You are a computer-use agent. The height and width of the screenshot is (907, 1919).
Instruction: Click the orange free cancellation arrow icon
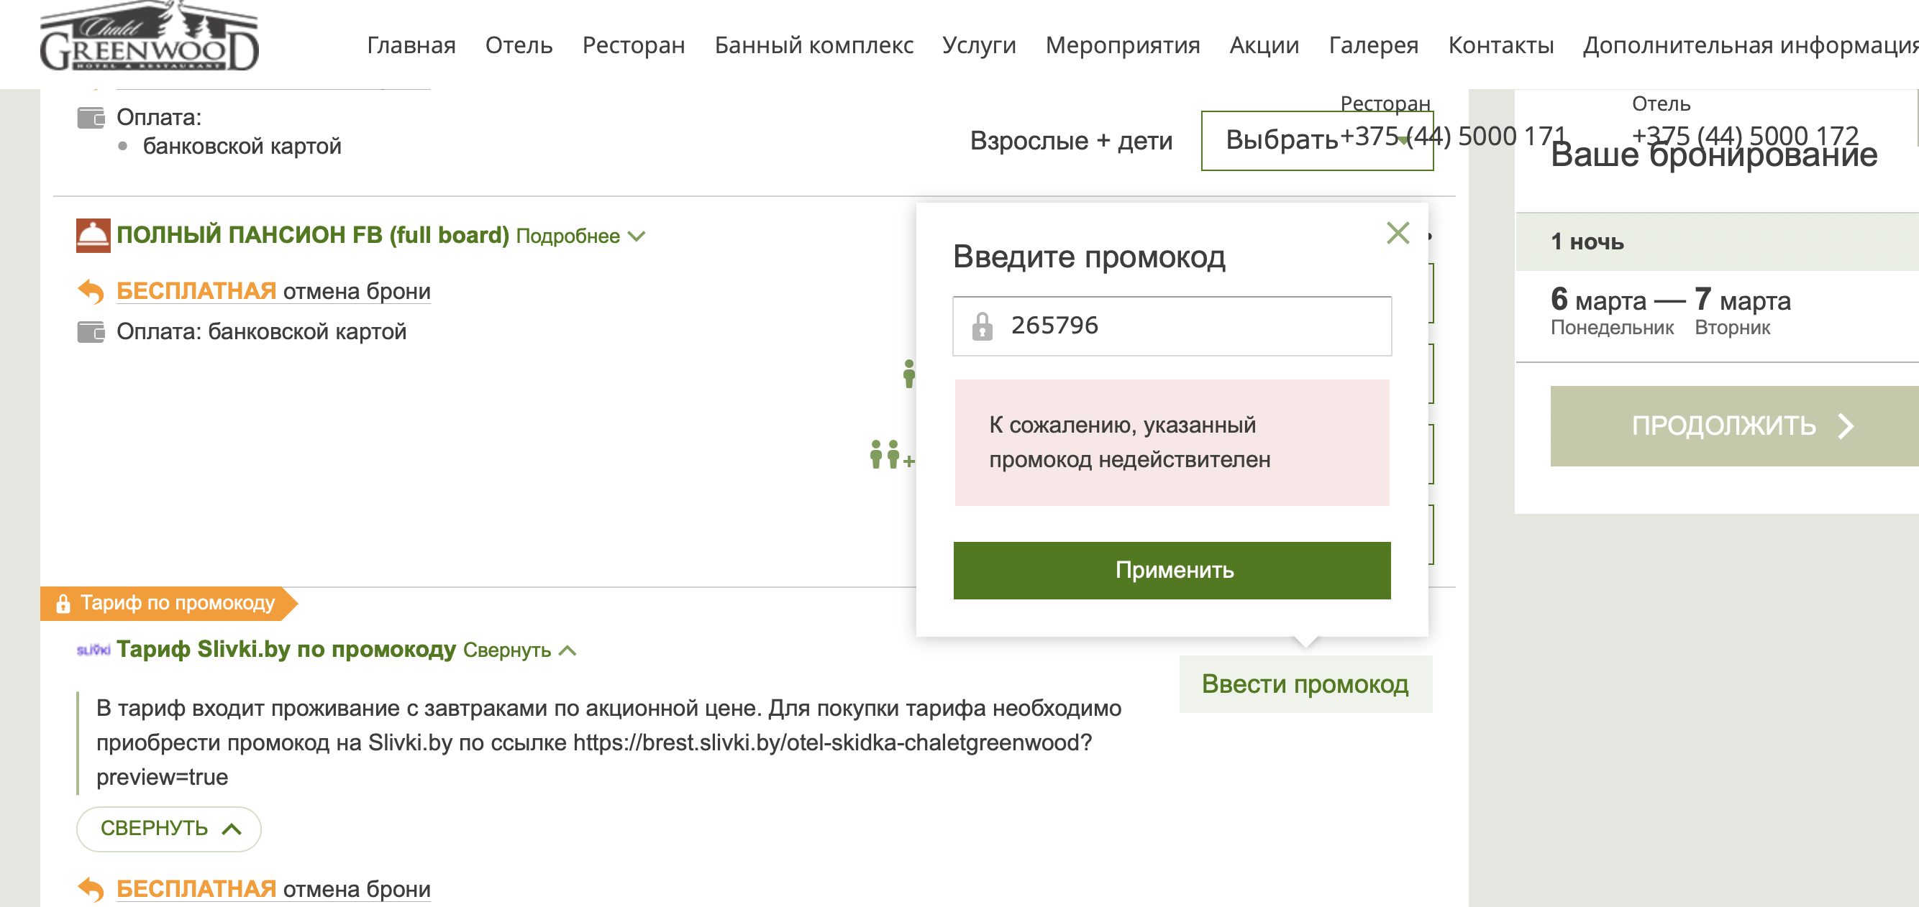[91, 291]
